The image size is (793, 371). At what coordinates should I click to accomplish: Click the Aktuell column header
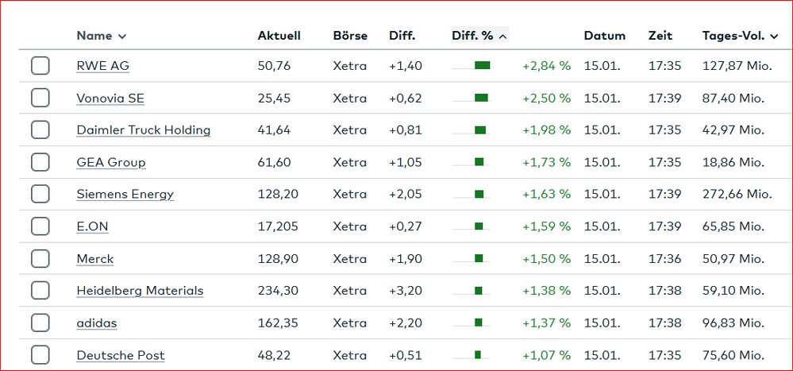point(279,36)
